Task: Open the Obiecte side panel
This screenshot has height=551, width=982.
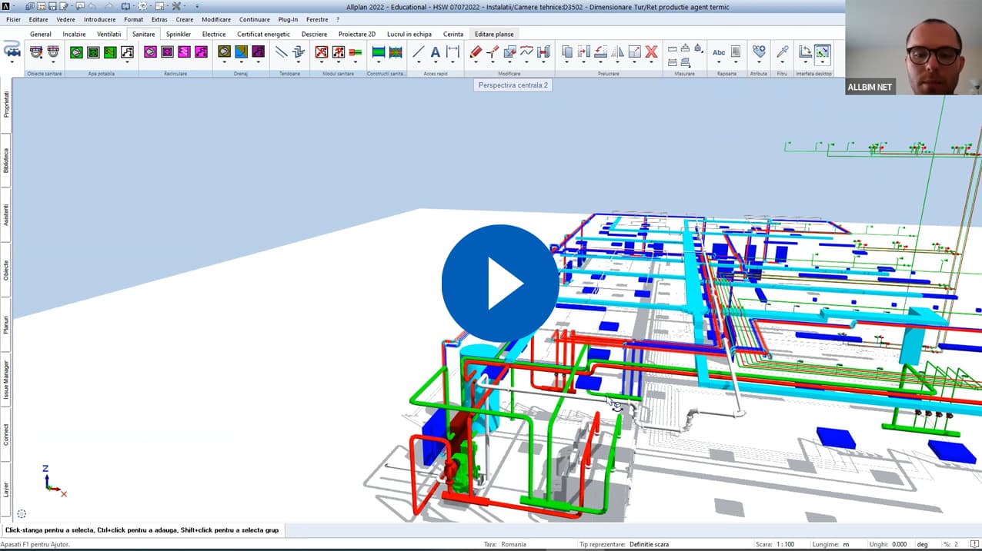Action: [x=6, y=270]
